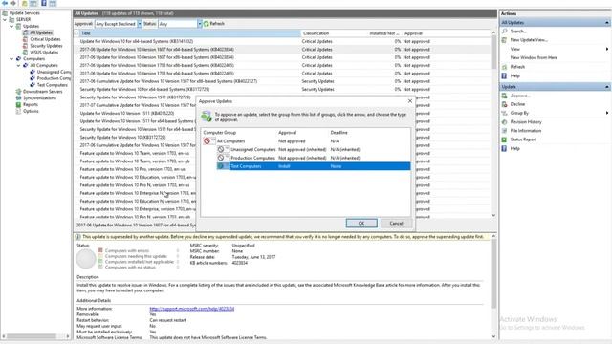This screenshot has width=612, height=344.
Task: Select Unassigned Computers in the navigation tree
Action: (x=54, y=72)
